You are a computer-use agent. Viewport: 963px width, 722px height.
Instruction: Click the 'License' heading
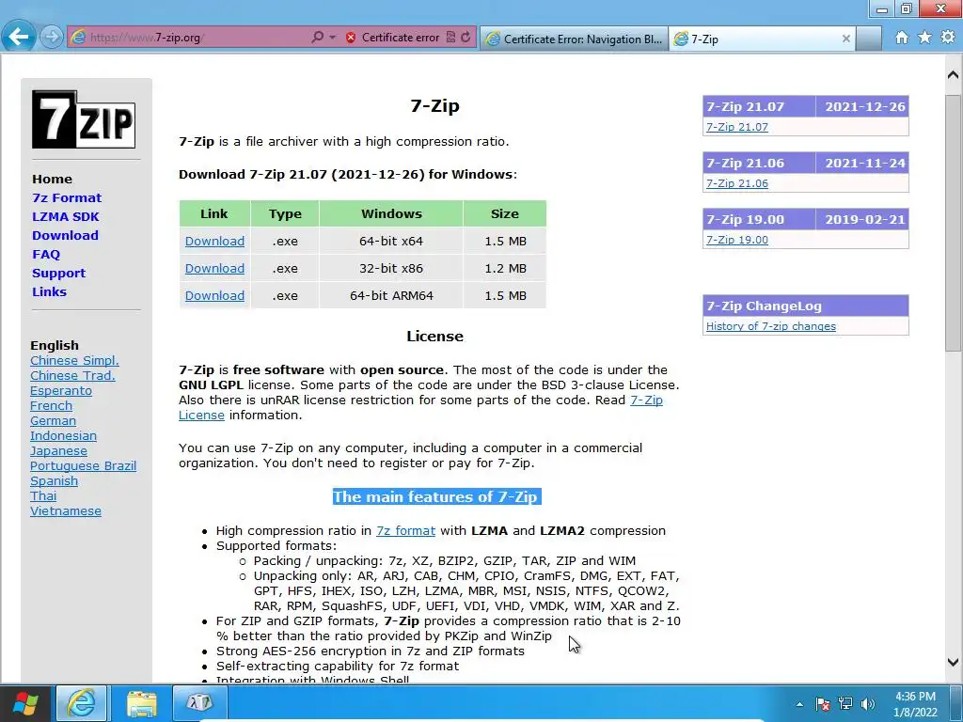(434, 337)
